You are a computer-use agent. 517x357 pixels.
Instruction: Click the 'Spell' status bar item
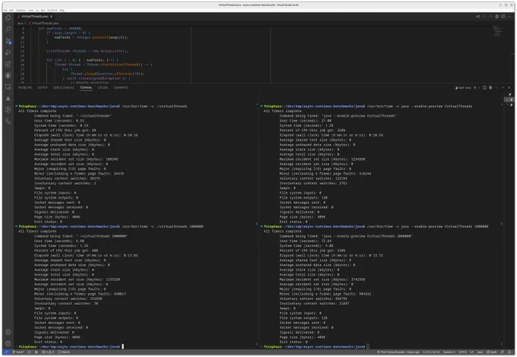493,352
